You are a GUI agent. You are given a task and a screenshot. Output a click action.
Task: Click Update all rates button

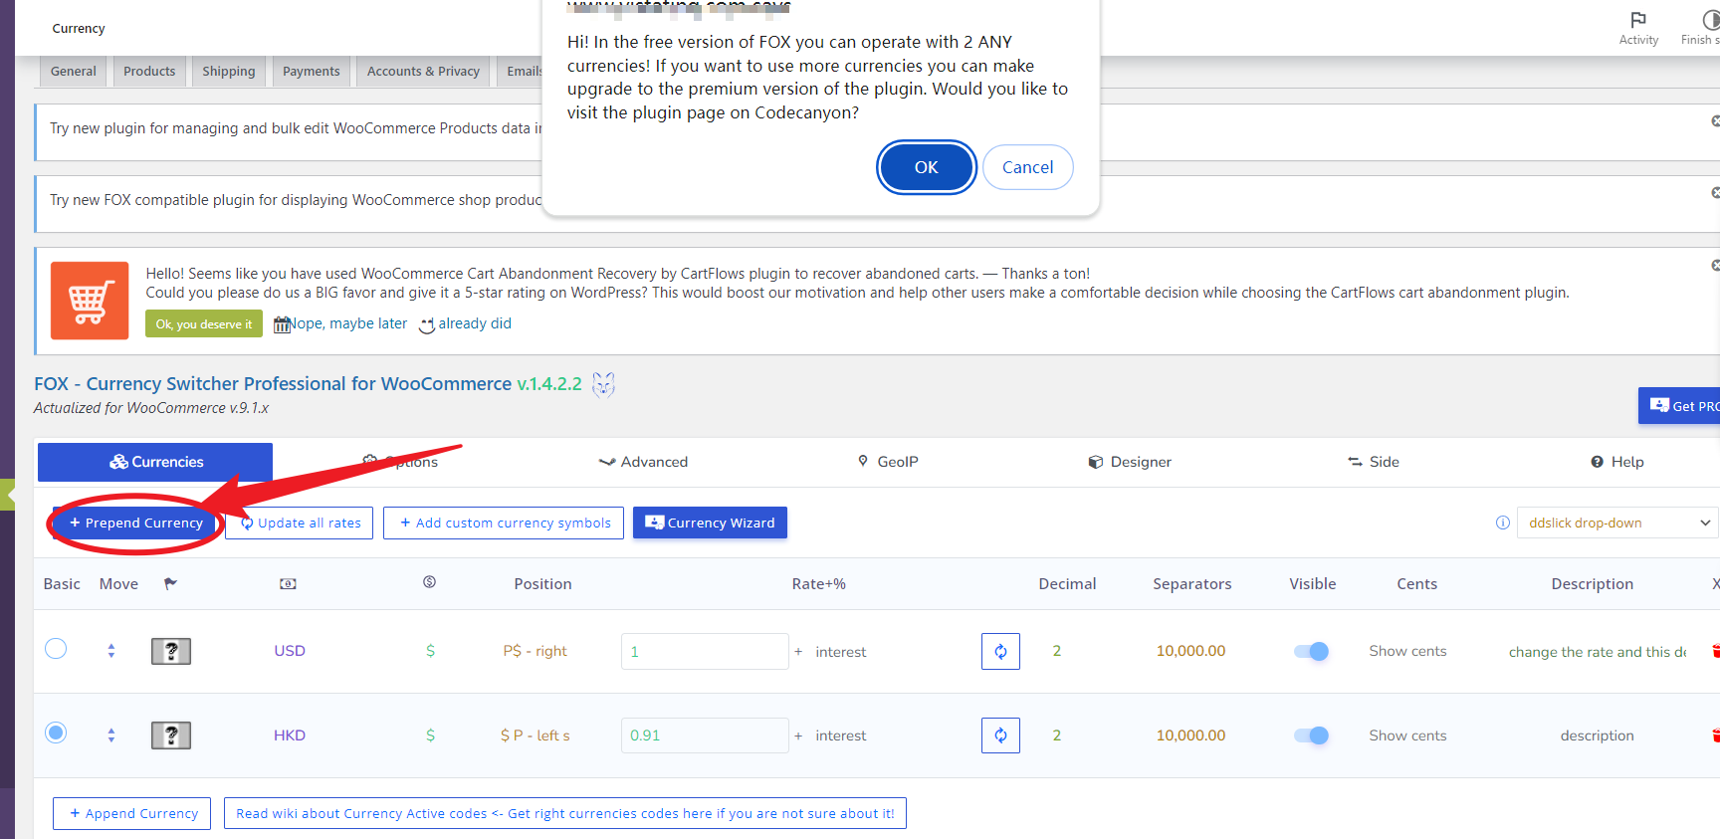[301, 524]
